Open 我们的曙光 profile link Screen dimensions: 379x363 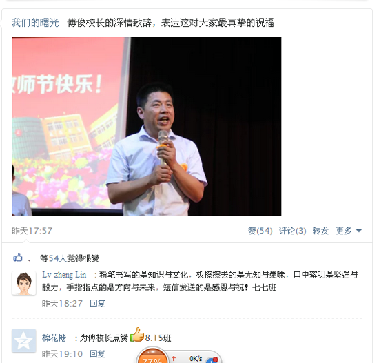[x=35, y=23]
